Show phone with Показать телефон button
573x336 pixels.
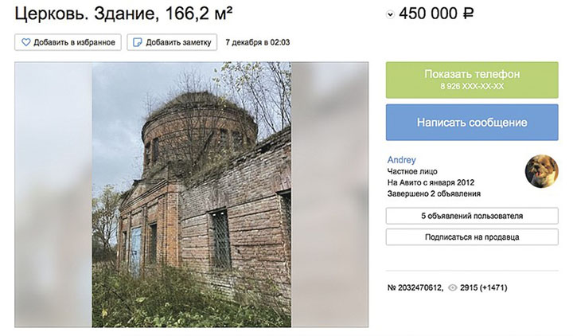click(472, 80)
